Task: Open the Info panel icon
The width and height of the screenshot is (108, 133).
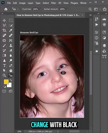Action: coord(96,38)
